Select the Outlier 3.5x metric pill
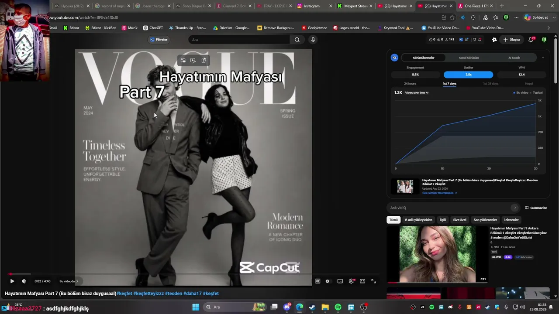This screenshot has height=314, width=559. point(468,75)
